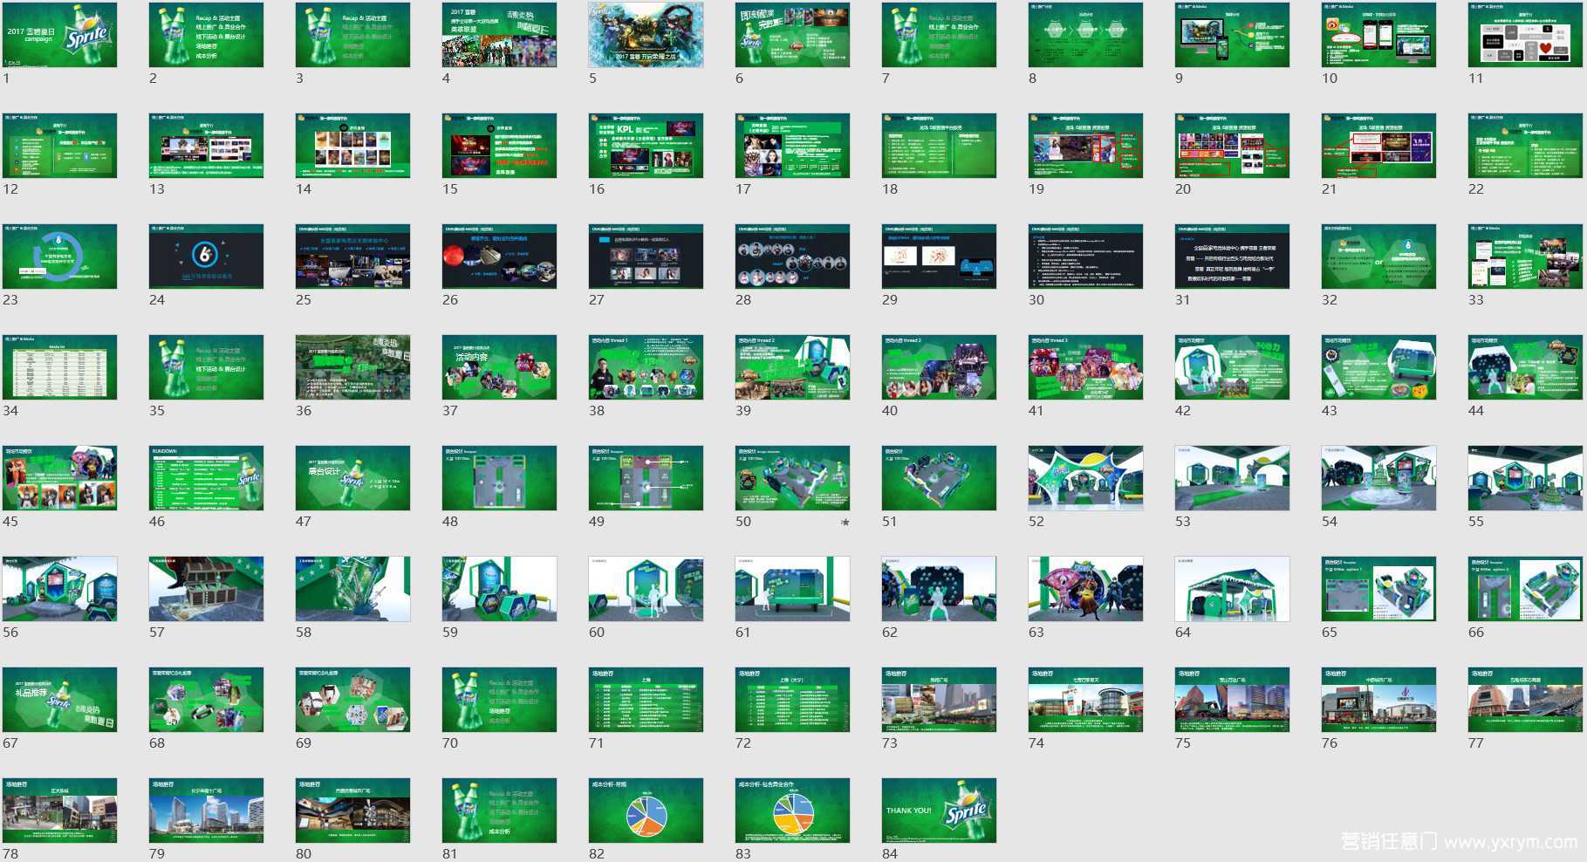Viewport: 1587px width, 862px height.
Task: Select slide 16 KPL thumbnail
Action: pyautogui.click(x=646, y=146)
